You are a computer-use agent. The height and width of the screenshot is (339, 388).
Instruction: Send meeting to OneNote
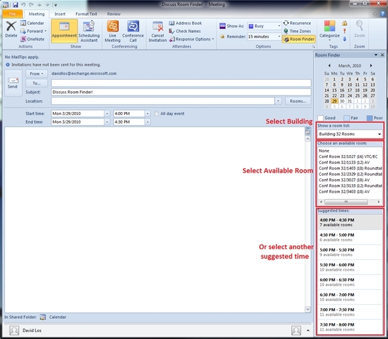[32, 39]
